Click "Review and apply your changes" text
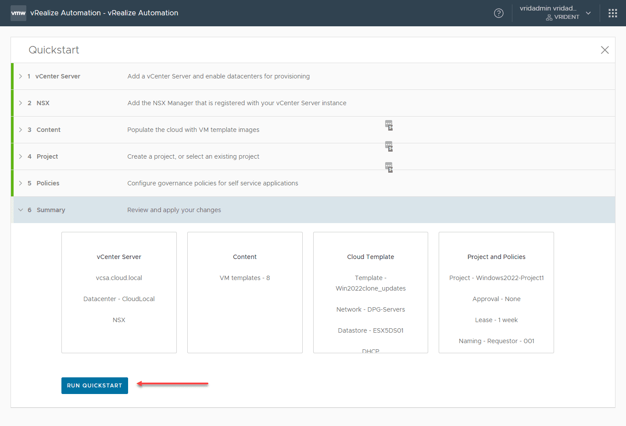Image resolution: width=626 pixels, height=426 pixels. [174, 210]
